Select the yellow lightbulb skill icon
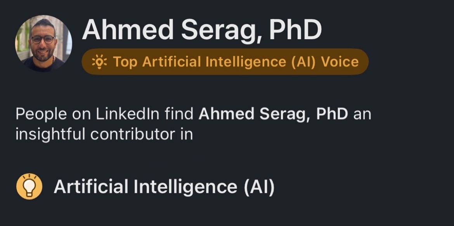 [x=29, y=187]
